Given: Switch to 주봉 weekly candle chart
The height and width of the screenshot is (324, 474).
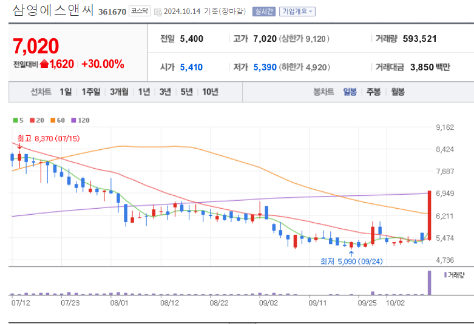Looking at the screenshot, I should (x=374, y=92).
